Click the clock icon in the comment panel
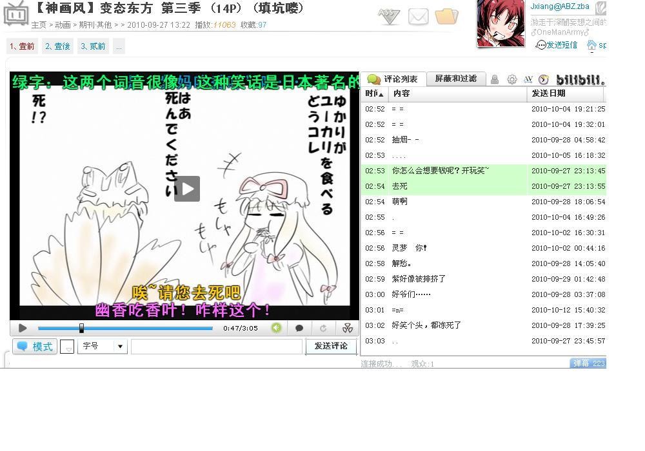Viewport: 645px width, 451px height. click(543, 79)
